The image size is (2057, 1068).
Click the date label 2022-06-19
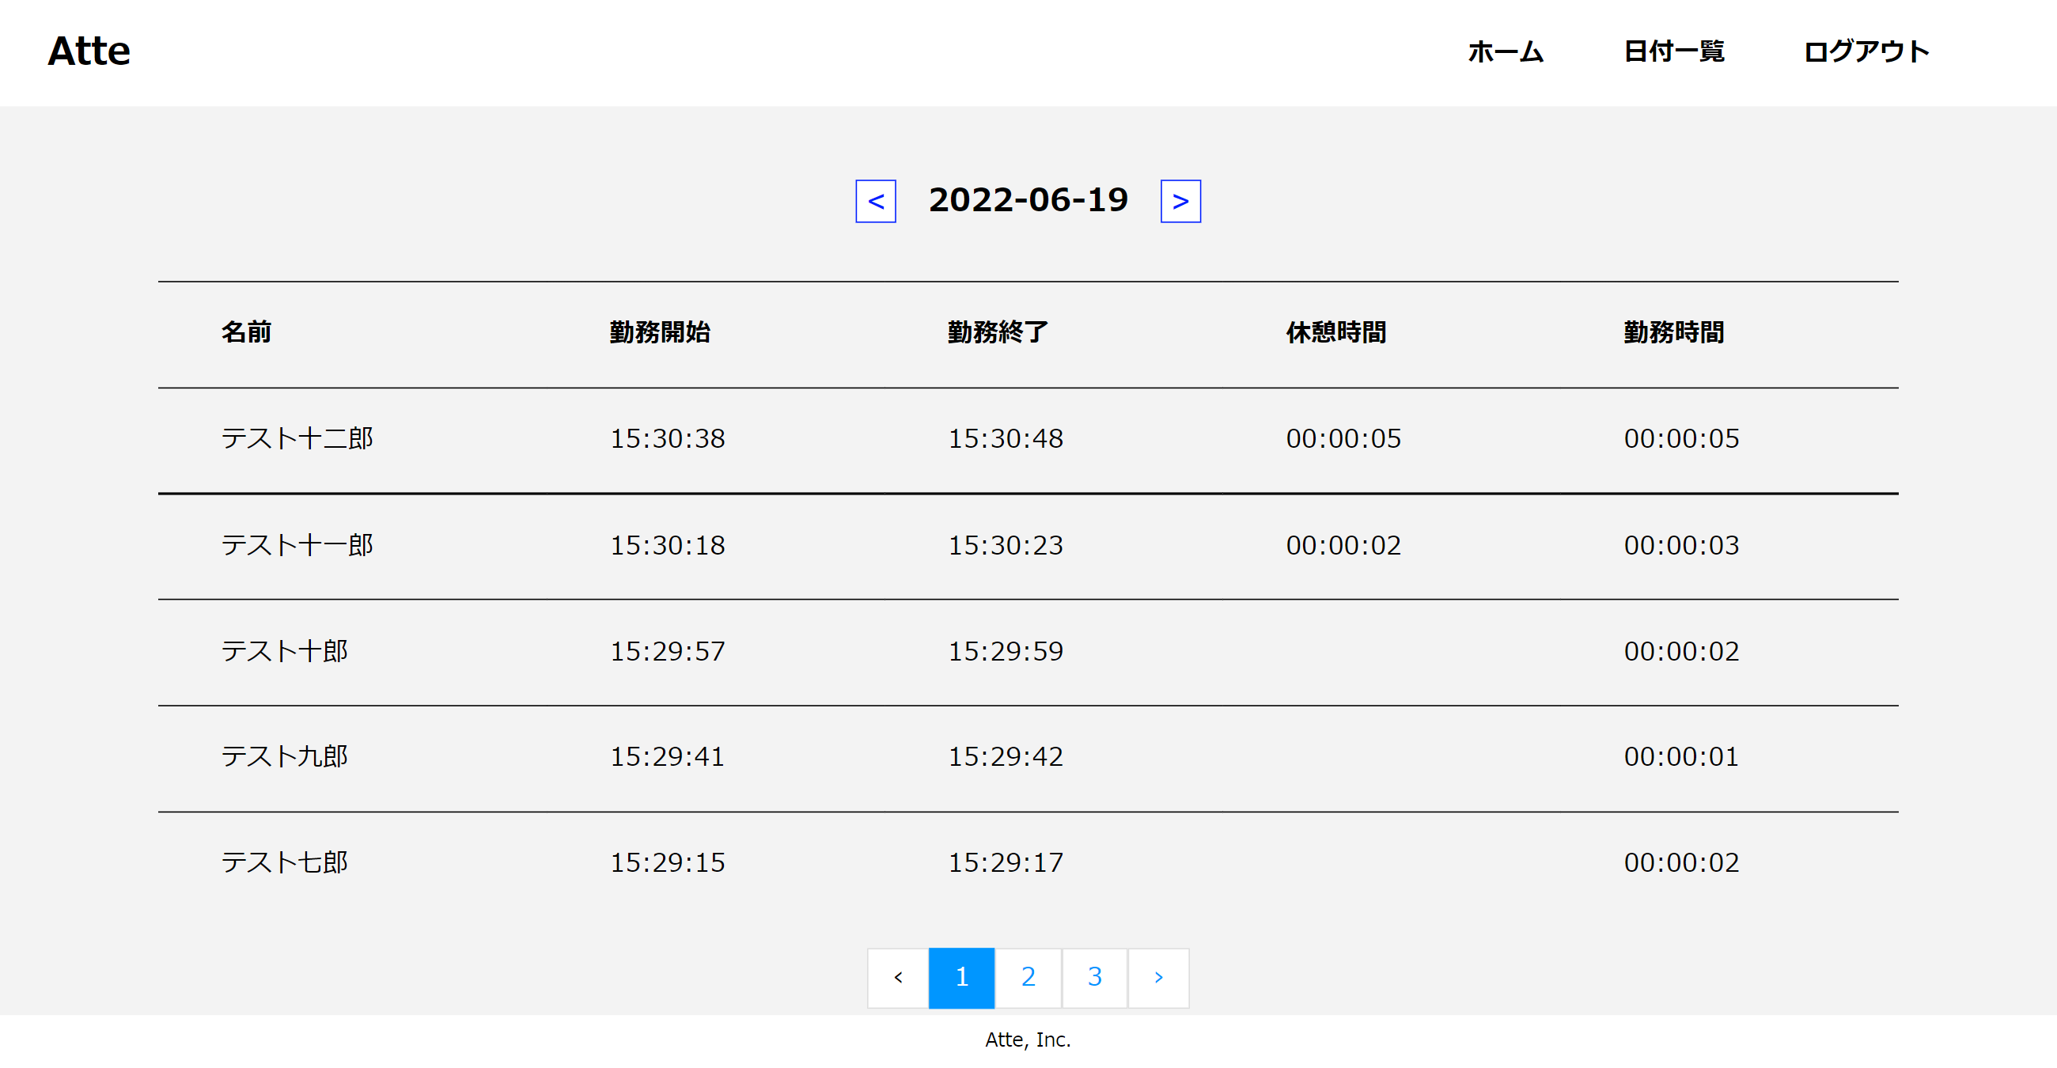(1028, 200)
